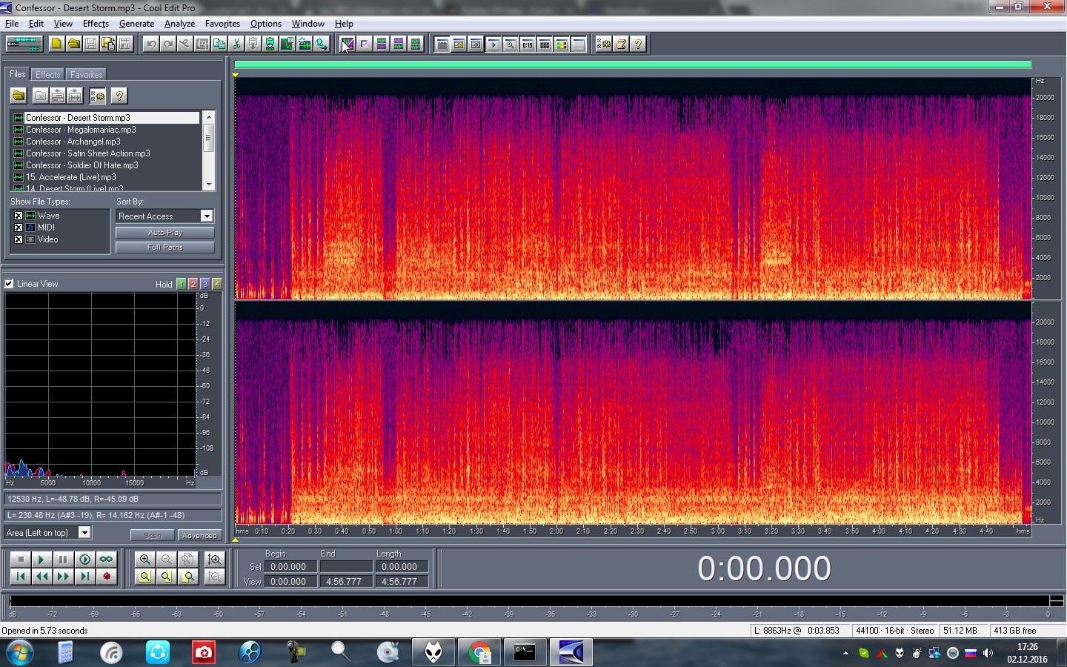The width and height of the screenshot is (1067, 667).
Task: Click the fast forward button
Action: (x=63, y=577)
